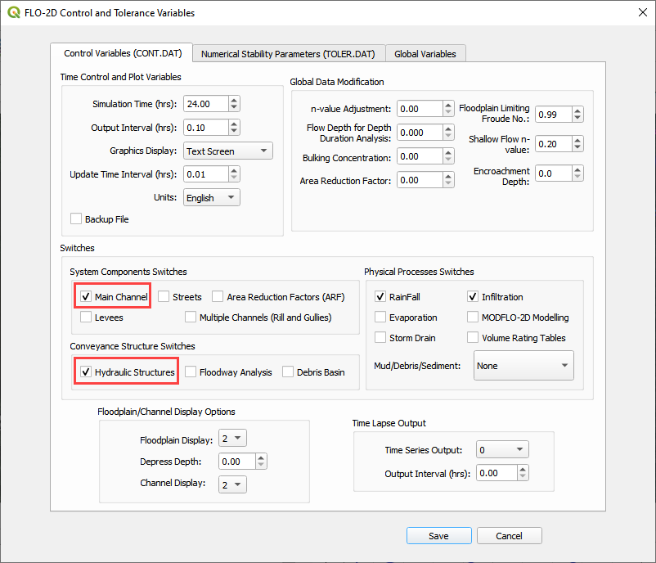
Task: Open the Global Variables tab
Action: 425,53
